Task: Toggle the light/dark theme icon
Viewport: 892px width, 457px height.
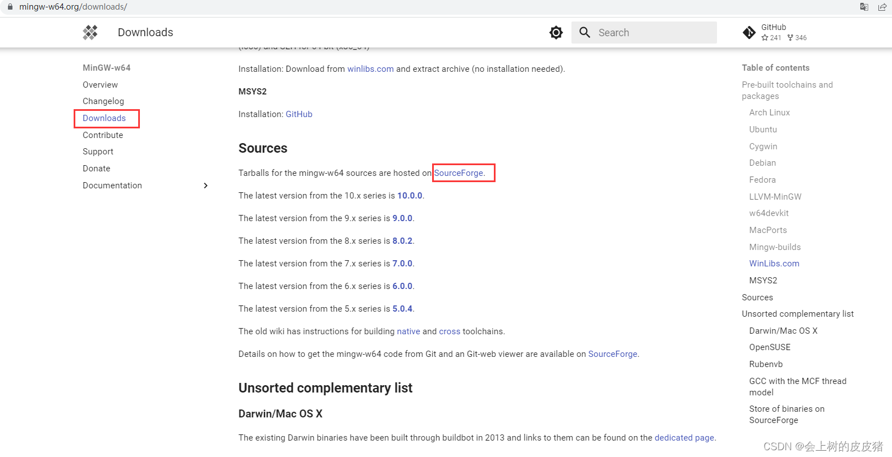Action: tap(556, 32)
